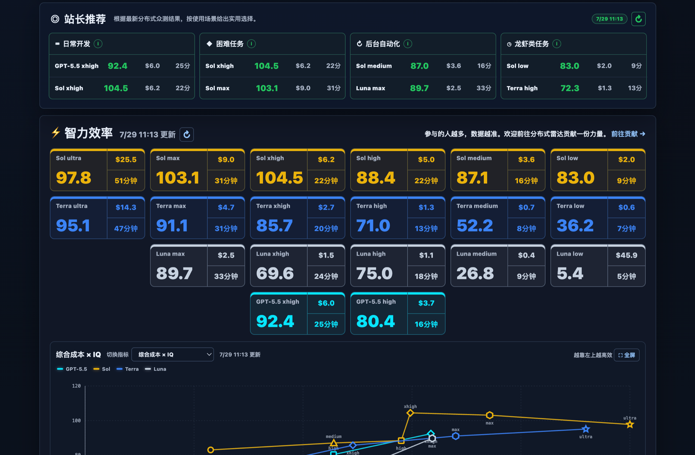Open the 综合成本 × IQ metric dropdown
Image resolution: width=695 pixels, height=455 pixels.
click(x=173, y=355)
